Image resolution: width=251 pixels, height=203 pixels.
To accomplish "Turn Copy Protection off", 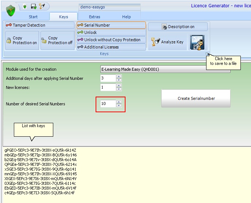I will coord(57,40).
